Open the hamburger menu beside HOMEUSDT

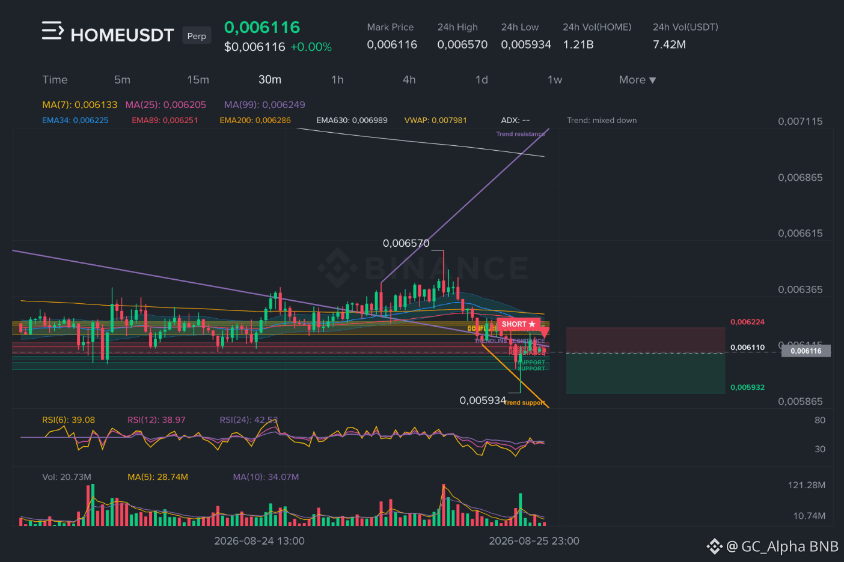[52, 31]
